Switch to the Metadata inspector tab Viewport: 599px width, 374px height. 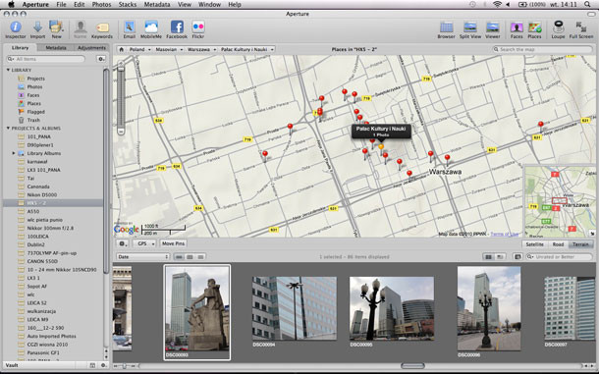click(56, 48)
